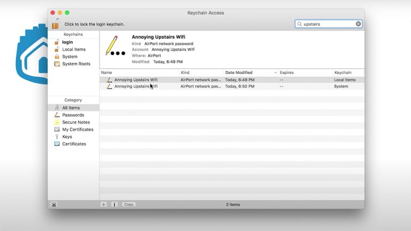Click the large pencil password icon
This screenshot has height=231, width=411.
coord(114,47)
